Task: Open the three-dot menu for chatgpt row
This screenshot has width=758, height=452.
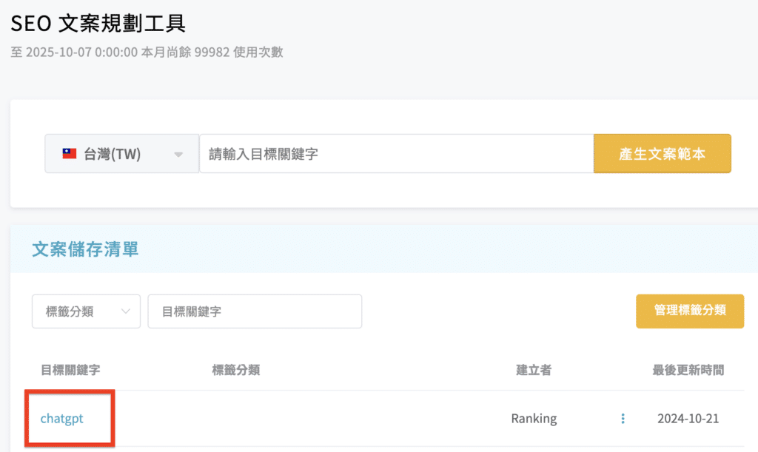Action: pos(623,419)
